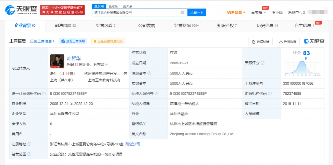
Task: Select the 公司发展 tab
Action: tap(147, 26)
